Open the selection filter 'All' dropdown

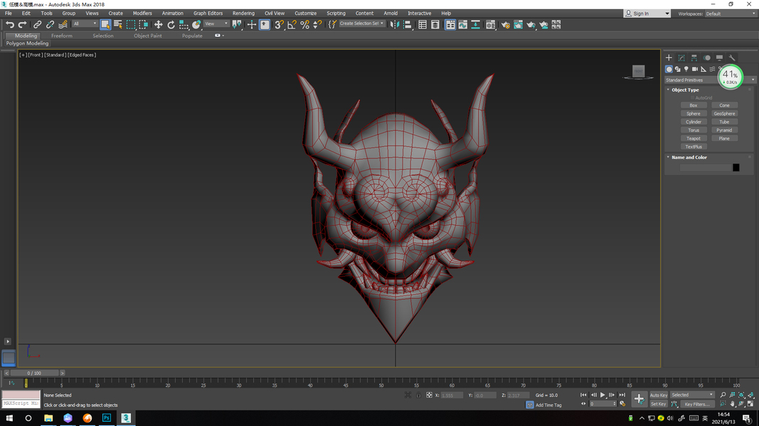click(85, 24)
